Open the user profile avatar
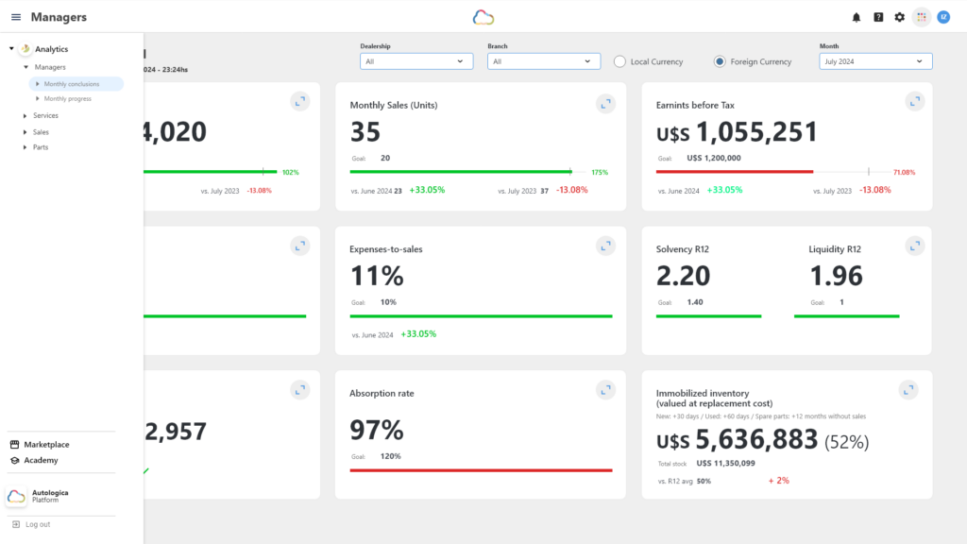 943,17
